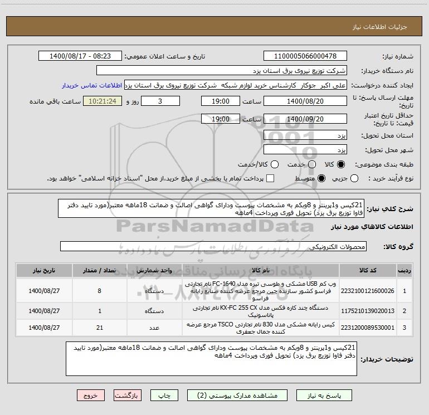The width and height of the screenshot is (429, 415).
Task: Click the need number field 1100005066000478
Action: click(x=305, y=56)
